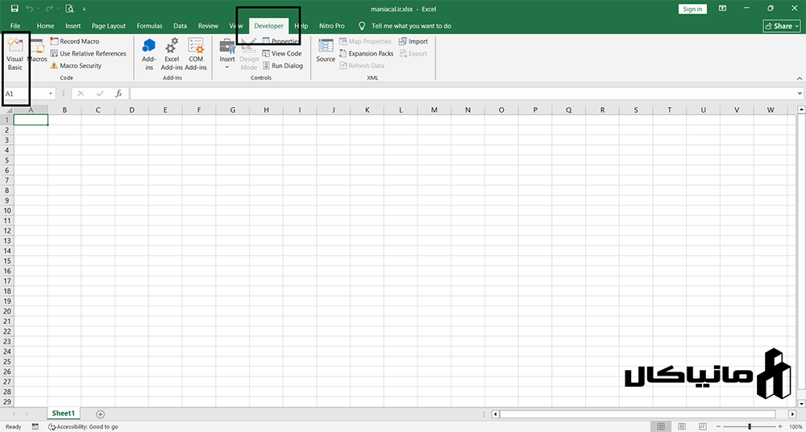Open Excel Add-ins dialog

point(172,54)
